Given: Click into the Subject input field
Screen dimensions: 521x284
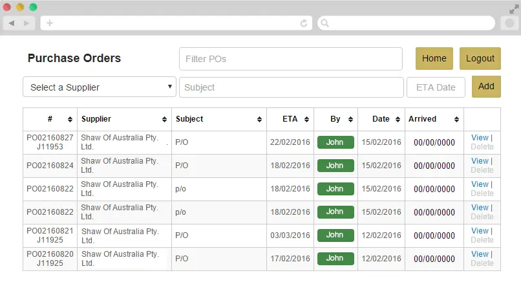Looking at the screenshot, I should tap(290, 87).
